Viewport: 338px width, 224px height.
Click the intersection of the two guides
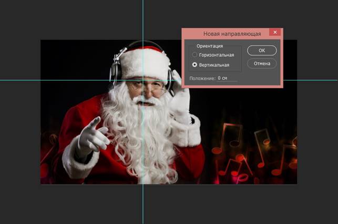click(142, 80)
